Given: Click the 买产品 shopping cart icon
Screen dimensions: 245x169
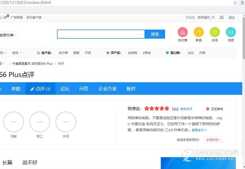Looking at the screenshot, I should 108,53.
